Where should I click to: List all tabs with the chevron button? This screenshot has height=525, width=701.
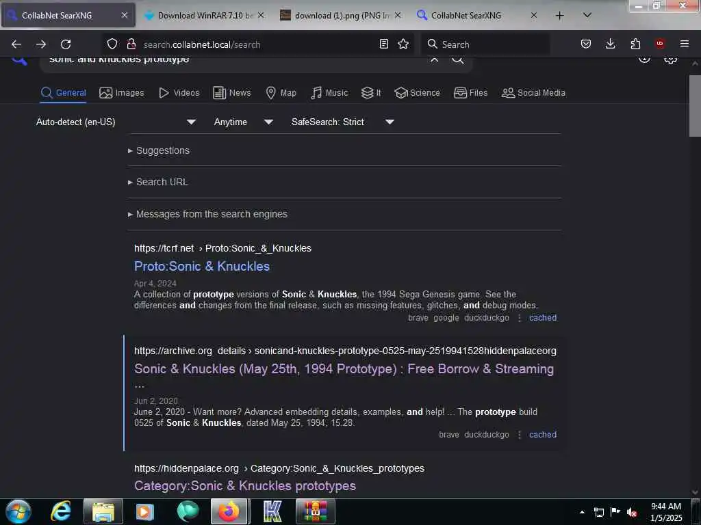coord(587,15)
